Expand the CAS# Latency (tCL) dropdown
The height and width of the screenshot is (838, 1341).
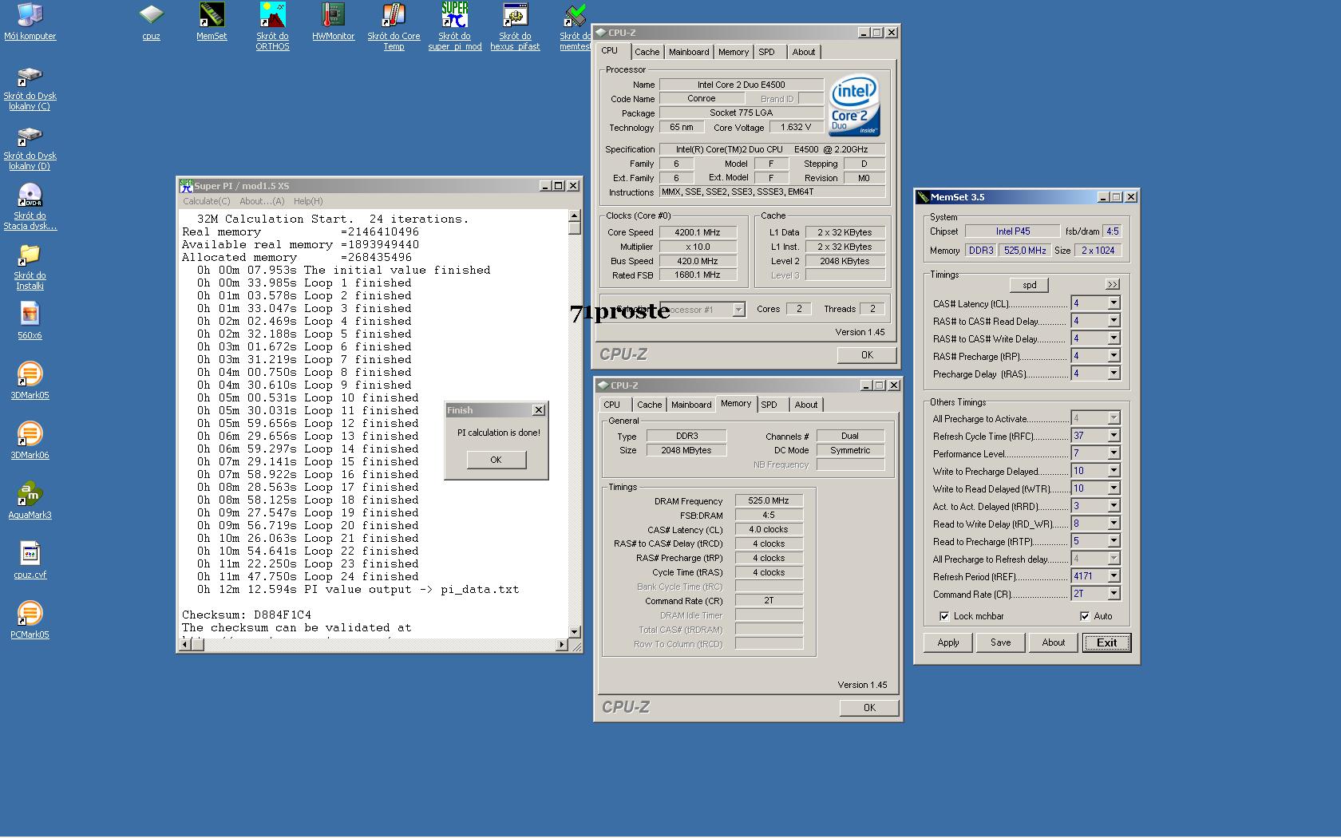coord(1114,303)
